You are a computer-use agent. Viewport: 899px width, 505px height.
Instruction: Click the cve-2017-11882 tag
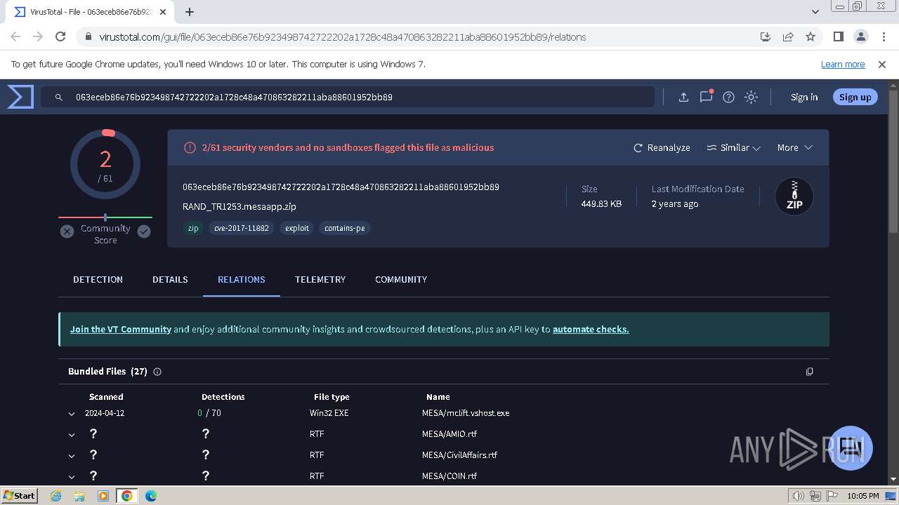point(242,228)
